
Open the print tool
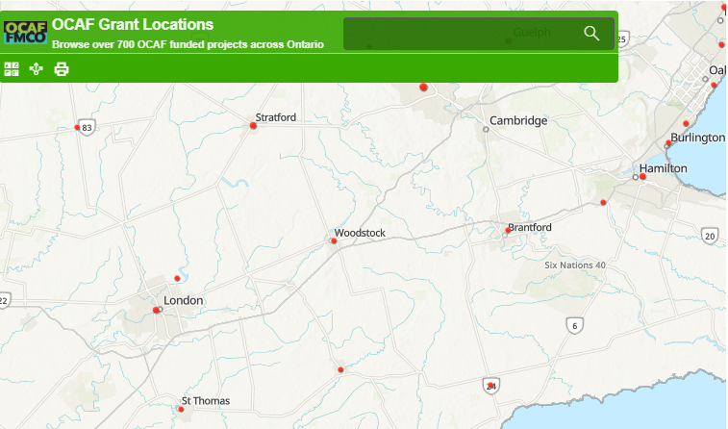point(62,69)
